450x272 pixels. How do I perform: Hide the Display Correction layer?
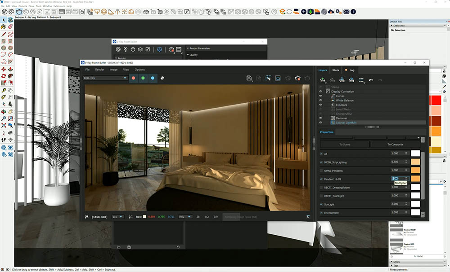coord(320,92)
